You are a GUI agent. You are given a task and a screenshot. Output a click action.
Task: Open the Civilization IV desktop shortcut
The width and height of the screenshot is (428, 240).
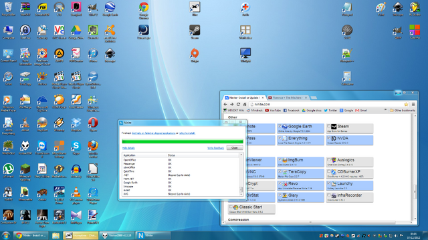point(8,217)
